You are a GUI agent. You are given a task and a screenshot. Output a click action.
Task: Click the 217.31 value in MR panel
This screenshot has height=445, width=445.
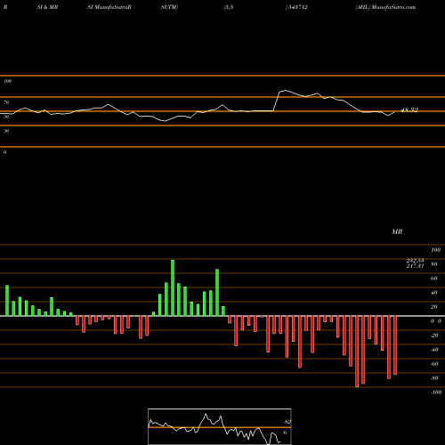click(x=415, y=266)
